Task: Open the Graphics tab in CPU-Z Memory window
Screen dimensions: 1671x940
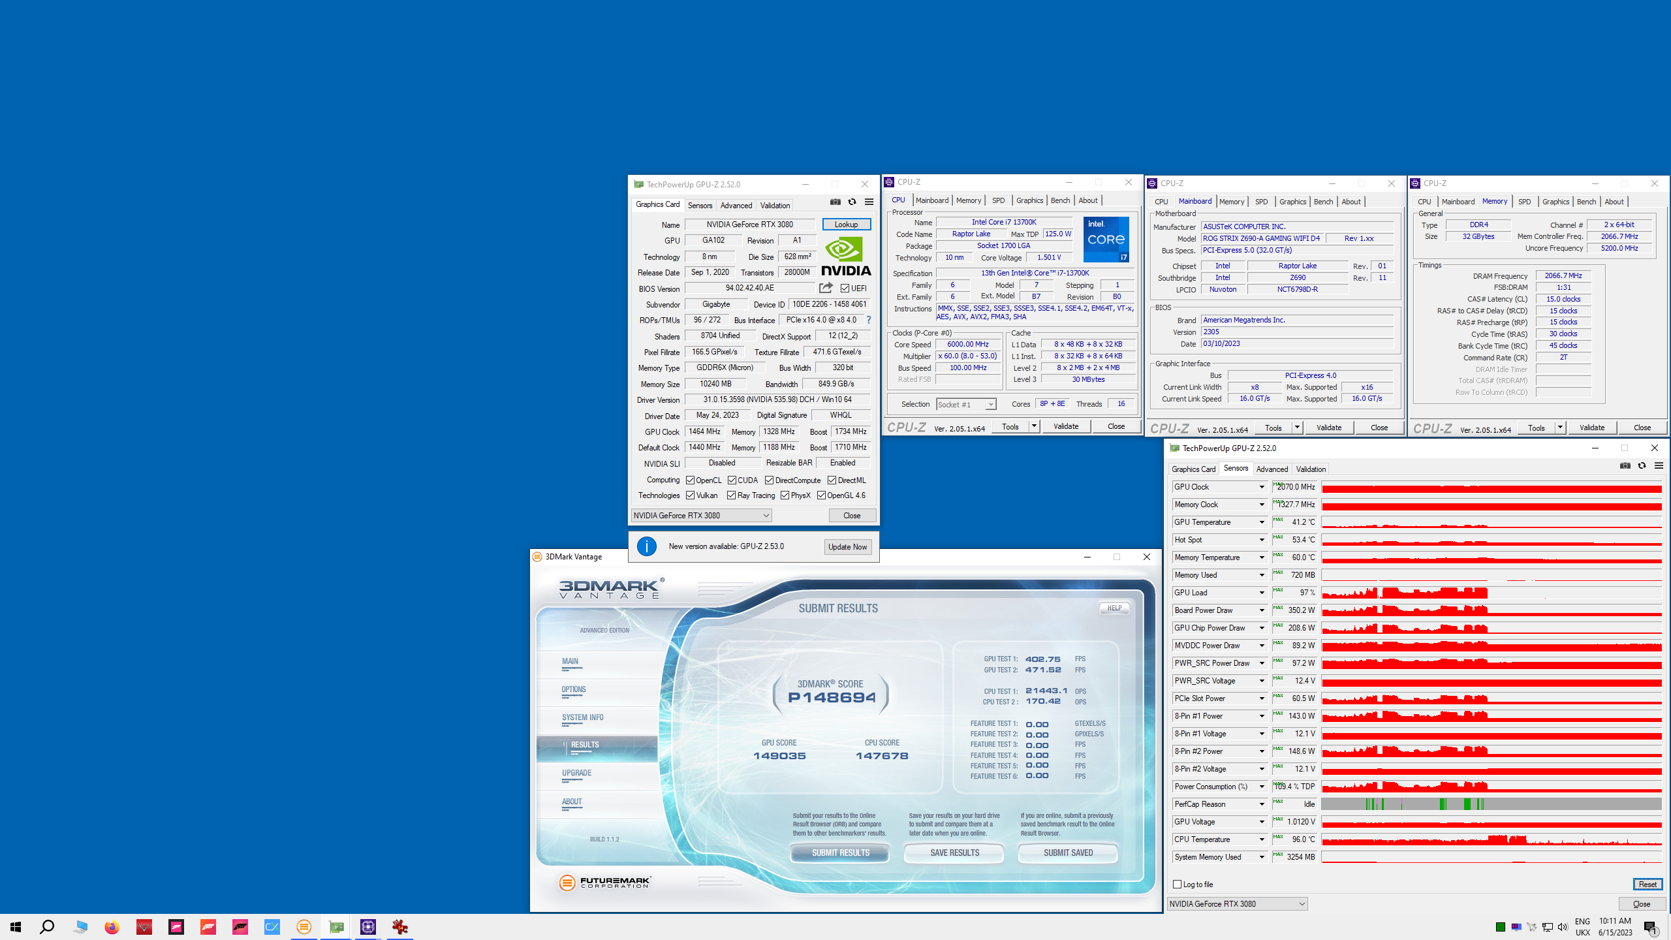Action: pyautogui.click(x=1555, y=202)
